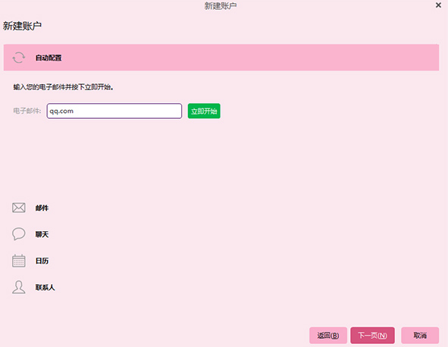This screenshot has height=347, width=448.
Task: Click the envelope icon for 邮件
Action: [18, 208]
